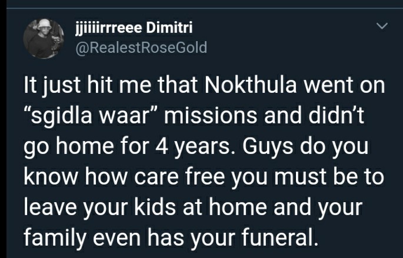Click the tweet line starting "It just hit me"

pos(204,86)
